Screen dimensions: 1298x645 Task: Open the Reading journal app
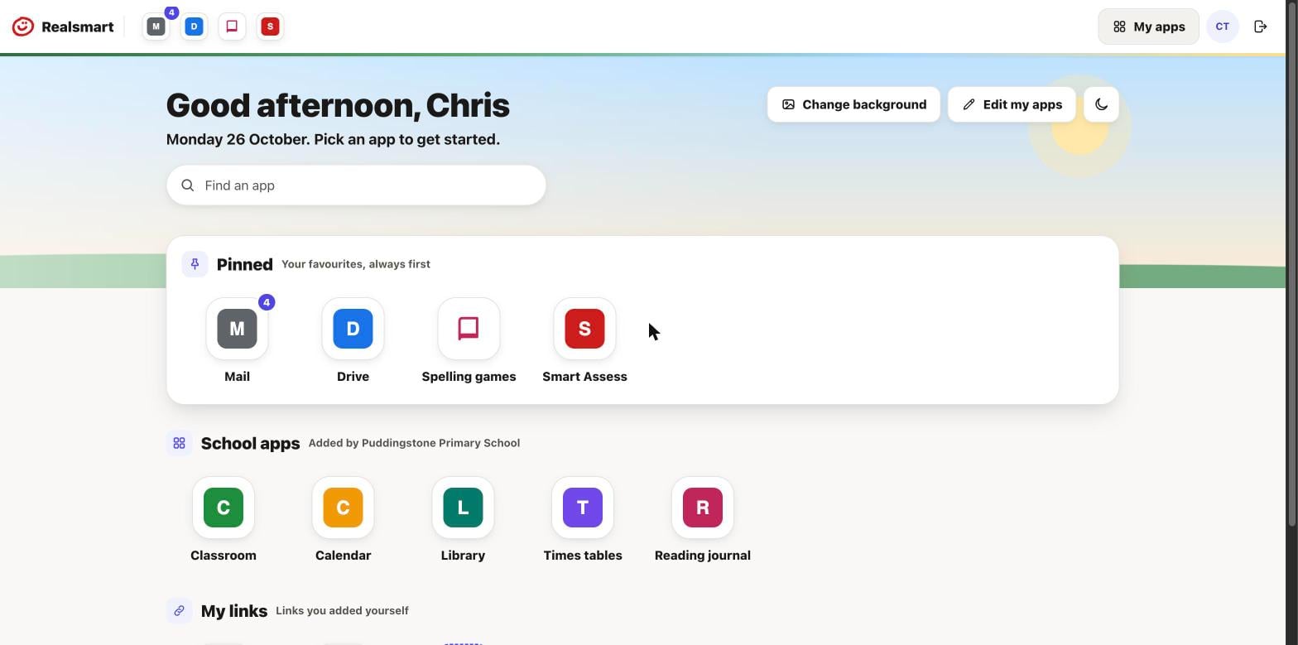coord(703,508)
